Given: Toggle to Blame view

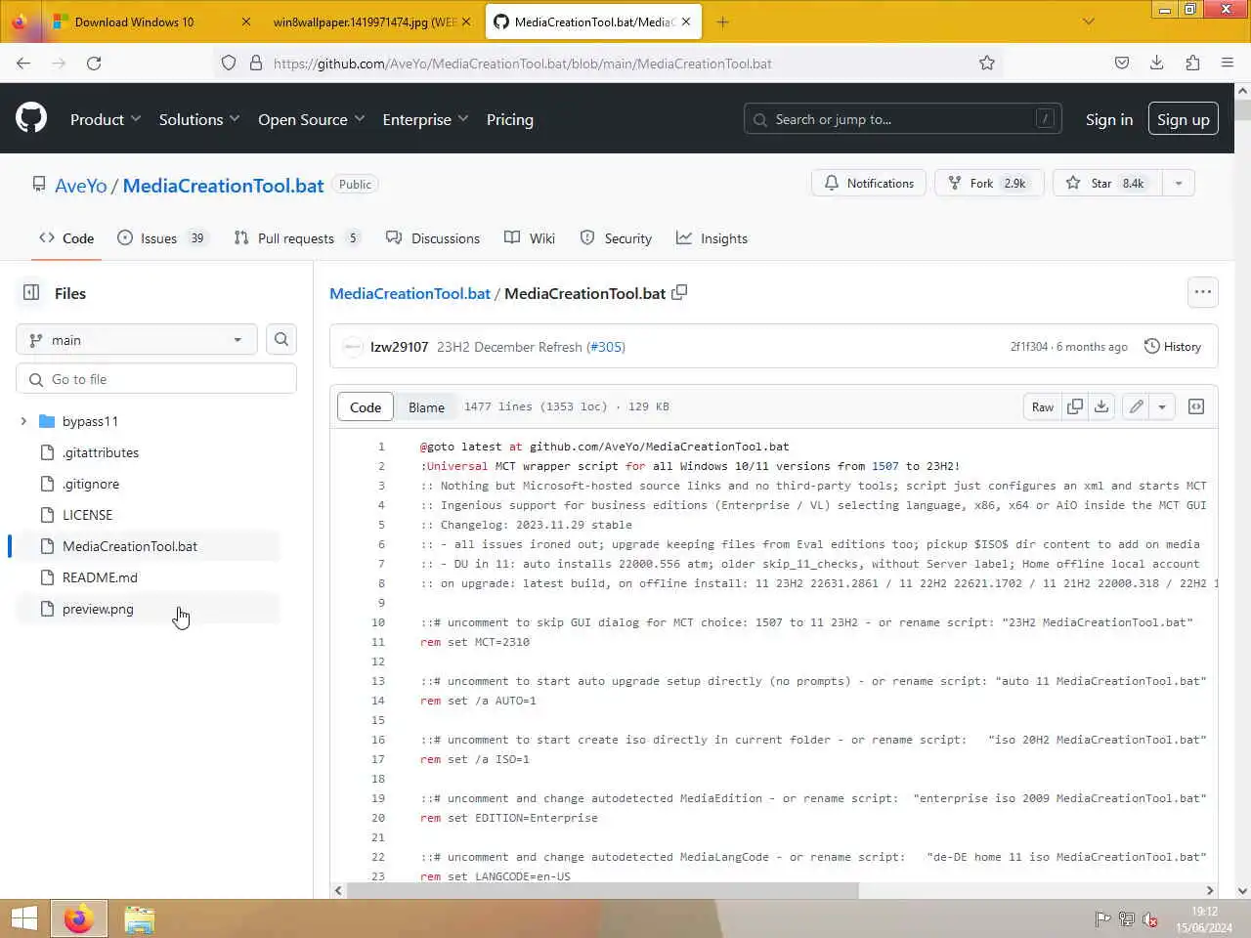Looking at the screenshot, I should 426,407.
